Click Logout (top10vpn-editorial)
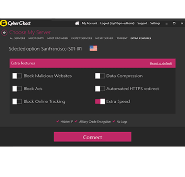The height and width of the screenshot is (177, 185). click(118, 23)
